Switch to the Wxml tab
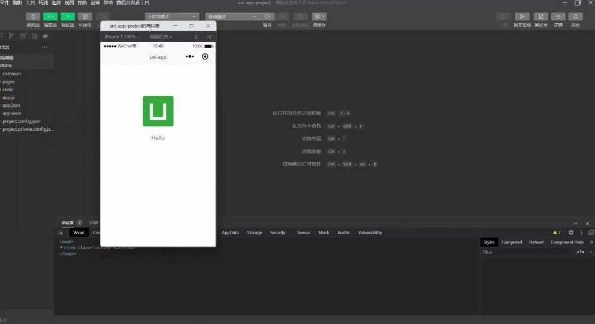 (x=79, y=233)
